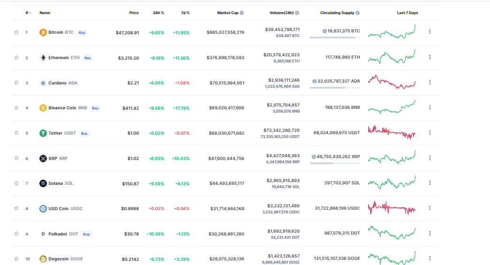Click Buy button next to Polkadot
Viewport: 490px width, 265px height.
point(87,234)
